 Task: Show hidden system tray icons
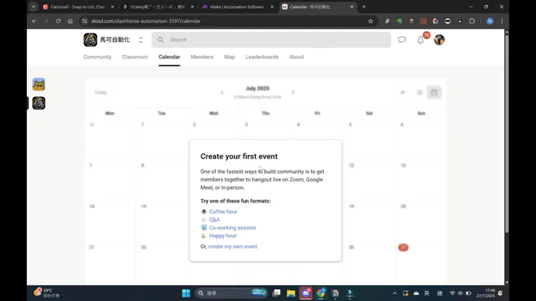(395, 293)
